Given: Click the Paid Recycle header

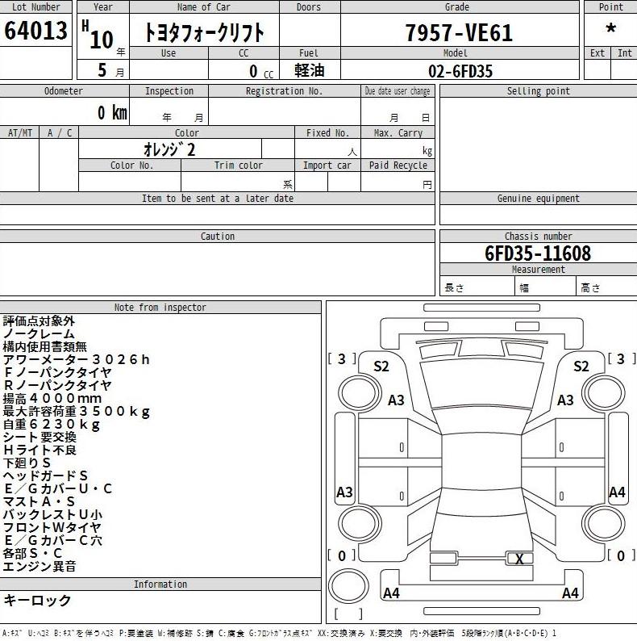Looking at the screenshot, I should coord(398,165).
